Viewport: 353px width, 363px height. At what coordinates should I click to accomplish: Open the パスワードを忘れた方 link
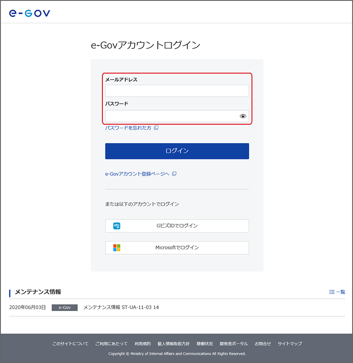(128, 128)
